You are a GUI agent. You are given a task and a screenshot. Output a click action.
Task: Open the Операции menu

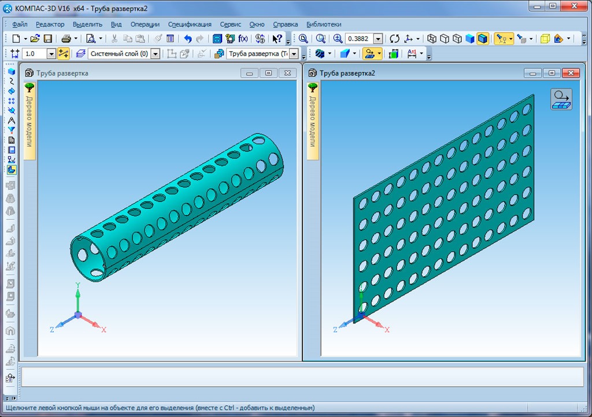click(x=145, y=24)
